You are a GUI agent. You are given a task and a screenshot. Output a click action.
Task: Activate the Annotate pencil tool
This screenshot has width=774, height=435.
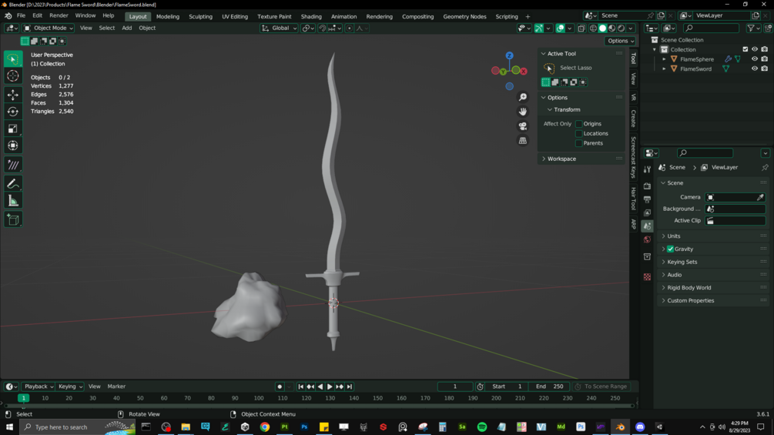pyautogui.click(x=13, y=183)
